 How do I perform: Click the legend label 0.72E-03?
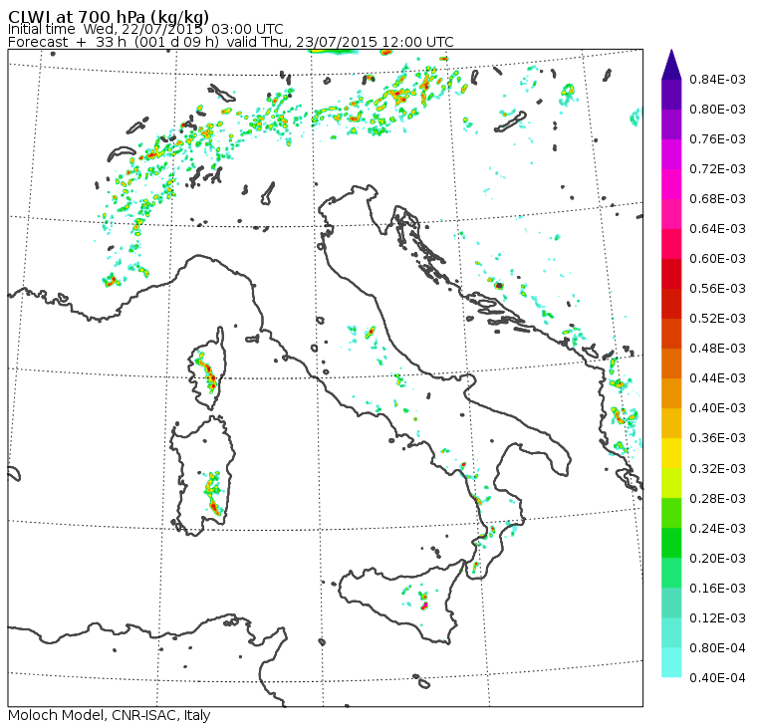[717, 169]
